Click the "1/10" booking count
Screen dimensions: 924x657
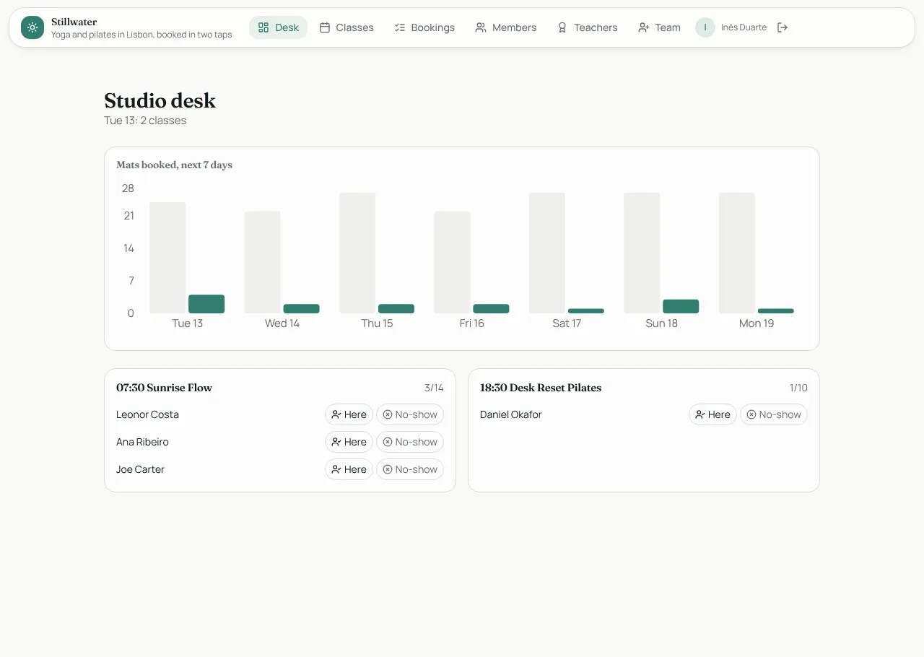(x=798, y=388)
